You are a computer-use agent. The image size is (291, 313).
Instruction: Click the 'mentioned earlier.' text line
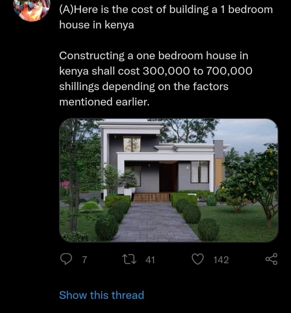[x=104, y=102]
